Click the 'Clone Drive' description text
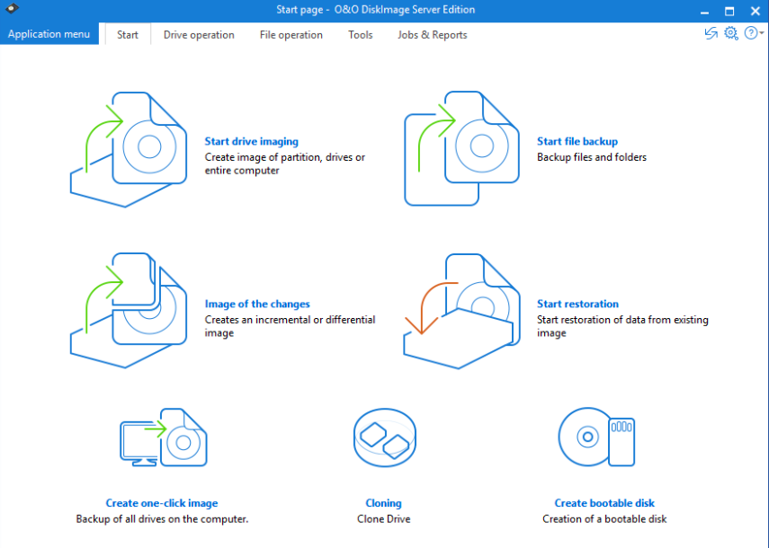Viewport: 769px width, 548px height. 383,519
